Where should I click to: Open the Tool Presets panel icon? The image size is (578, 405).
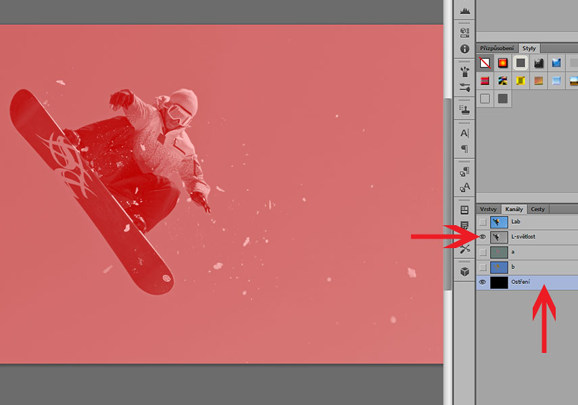pyautogui.click(x=464, y=248)
